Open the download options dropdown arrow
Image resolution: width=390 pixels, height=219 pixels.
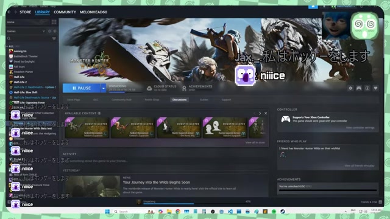(104, 88)
